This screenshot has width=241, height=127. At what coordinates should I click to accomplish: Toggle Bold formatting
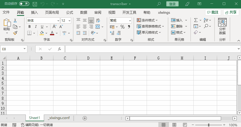click(29, 27)
